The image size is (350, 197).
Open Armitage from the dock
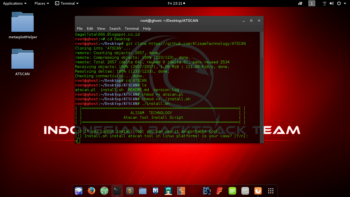tap(168, 191)
